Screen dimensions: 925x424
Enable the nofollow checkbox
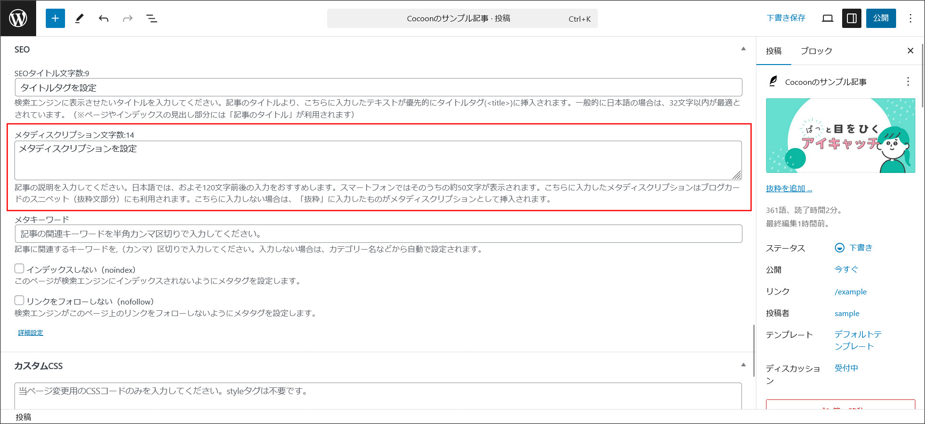tap(19, 300)
